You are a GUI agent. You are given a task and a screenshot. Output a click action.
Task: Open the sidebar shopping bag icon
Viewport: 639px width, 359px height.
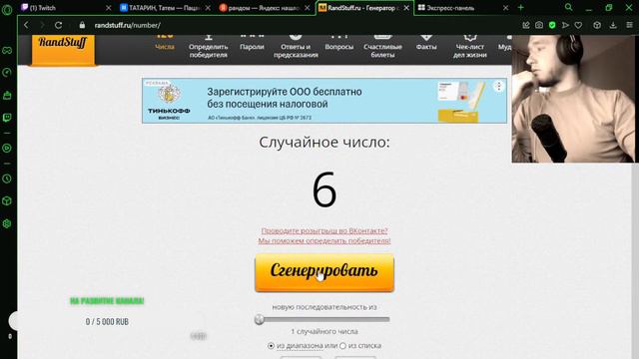pyautogui.click(x=7, y=96)
